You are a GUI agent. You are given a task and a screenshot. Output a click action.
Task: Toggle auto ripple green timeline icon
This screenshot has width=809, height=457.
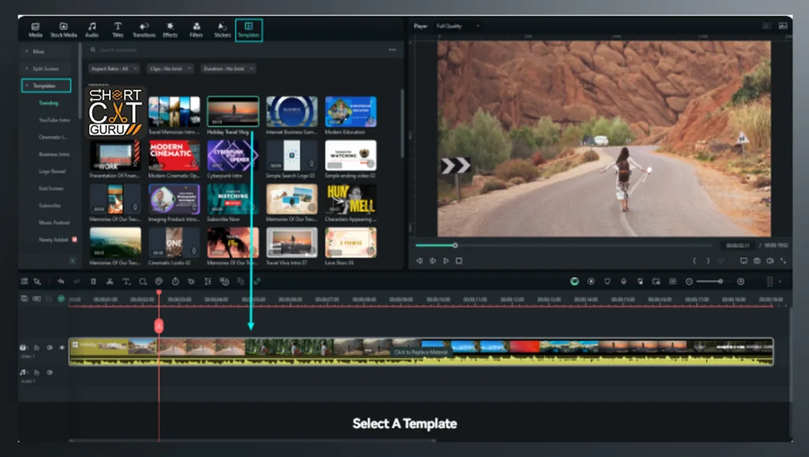point(61,299)
